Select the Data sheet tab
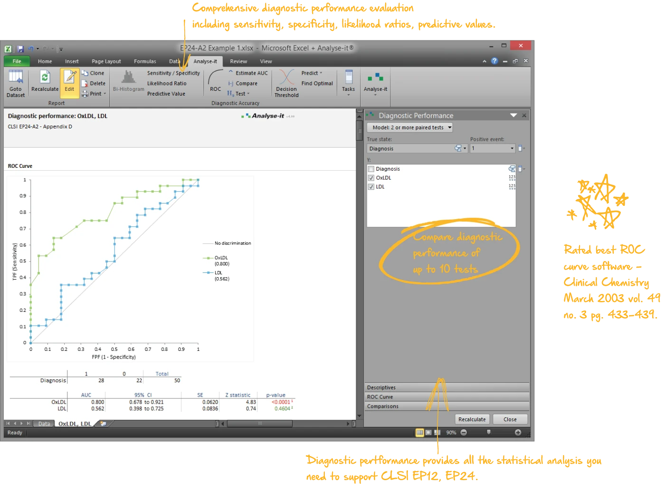 (x=44, y=423)
